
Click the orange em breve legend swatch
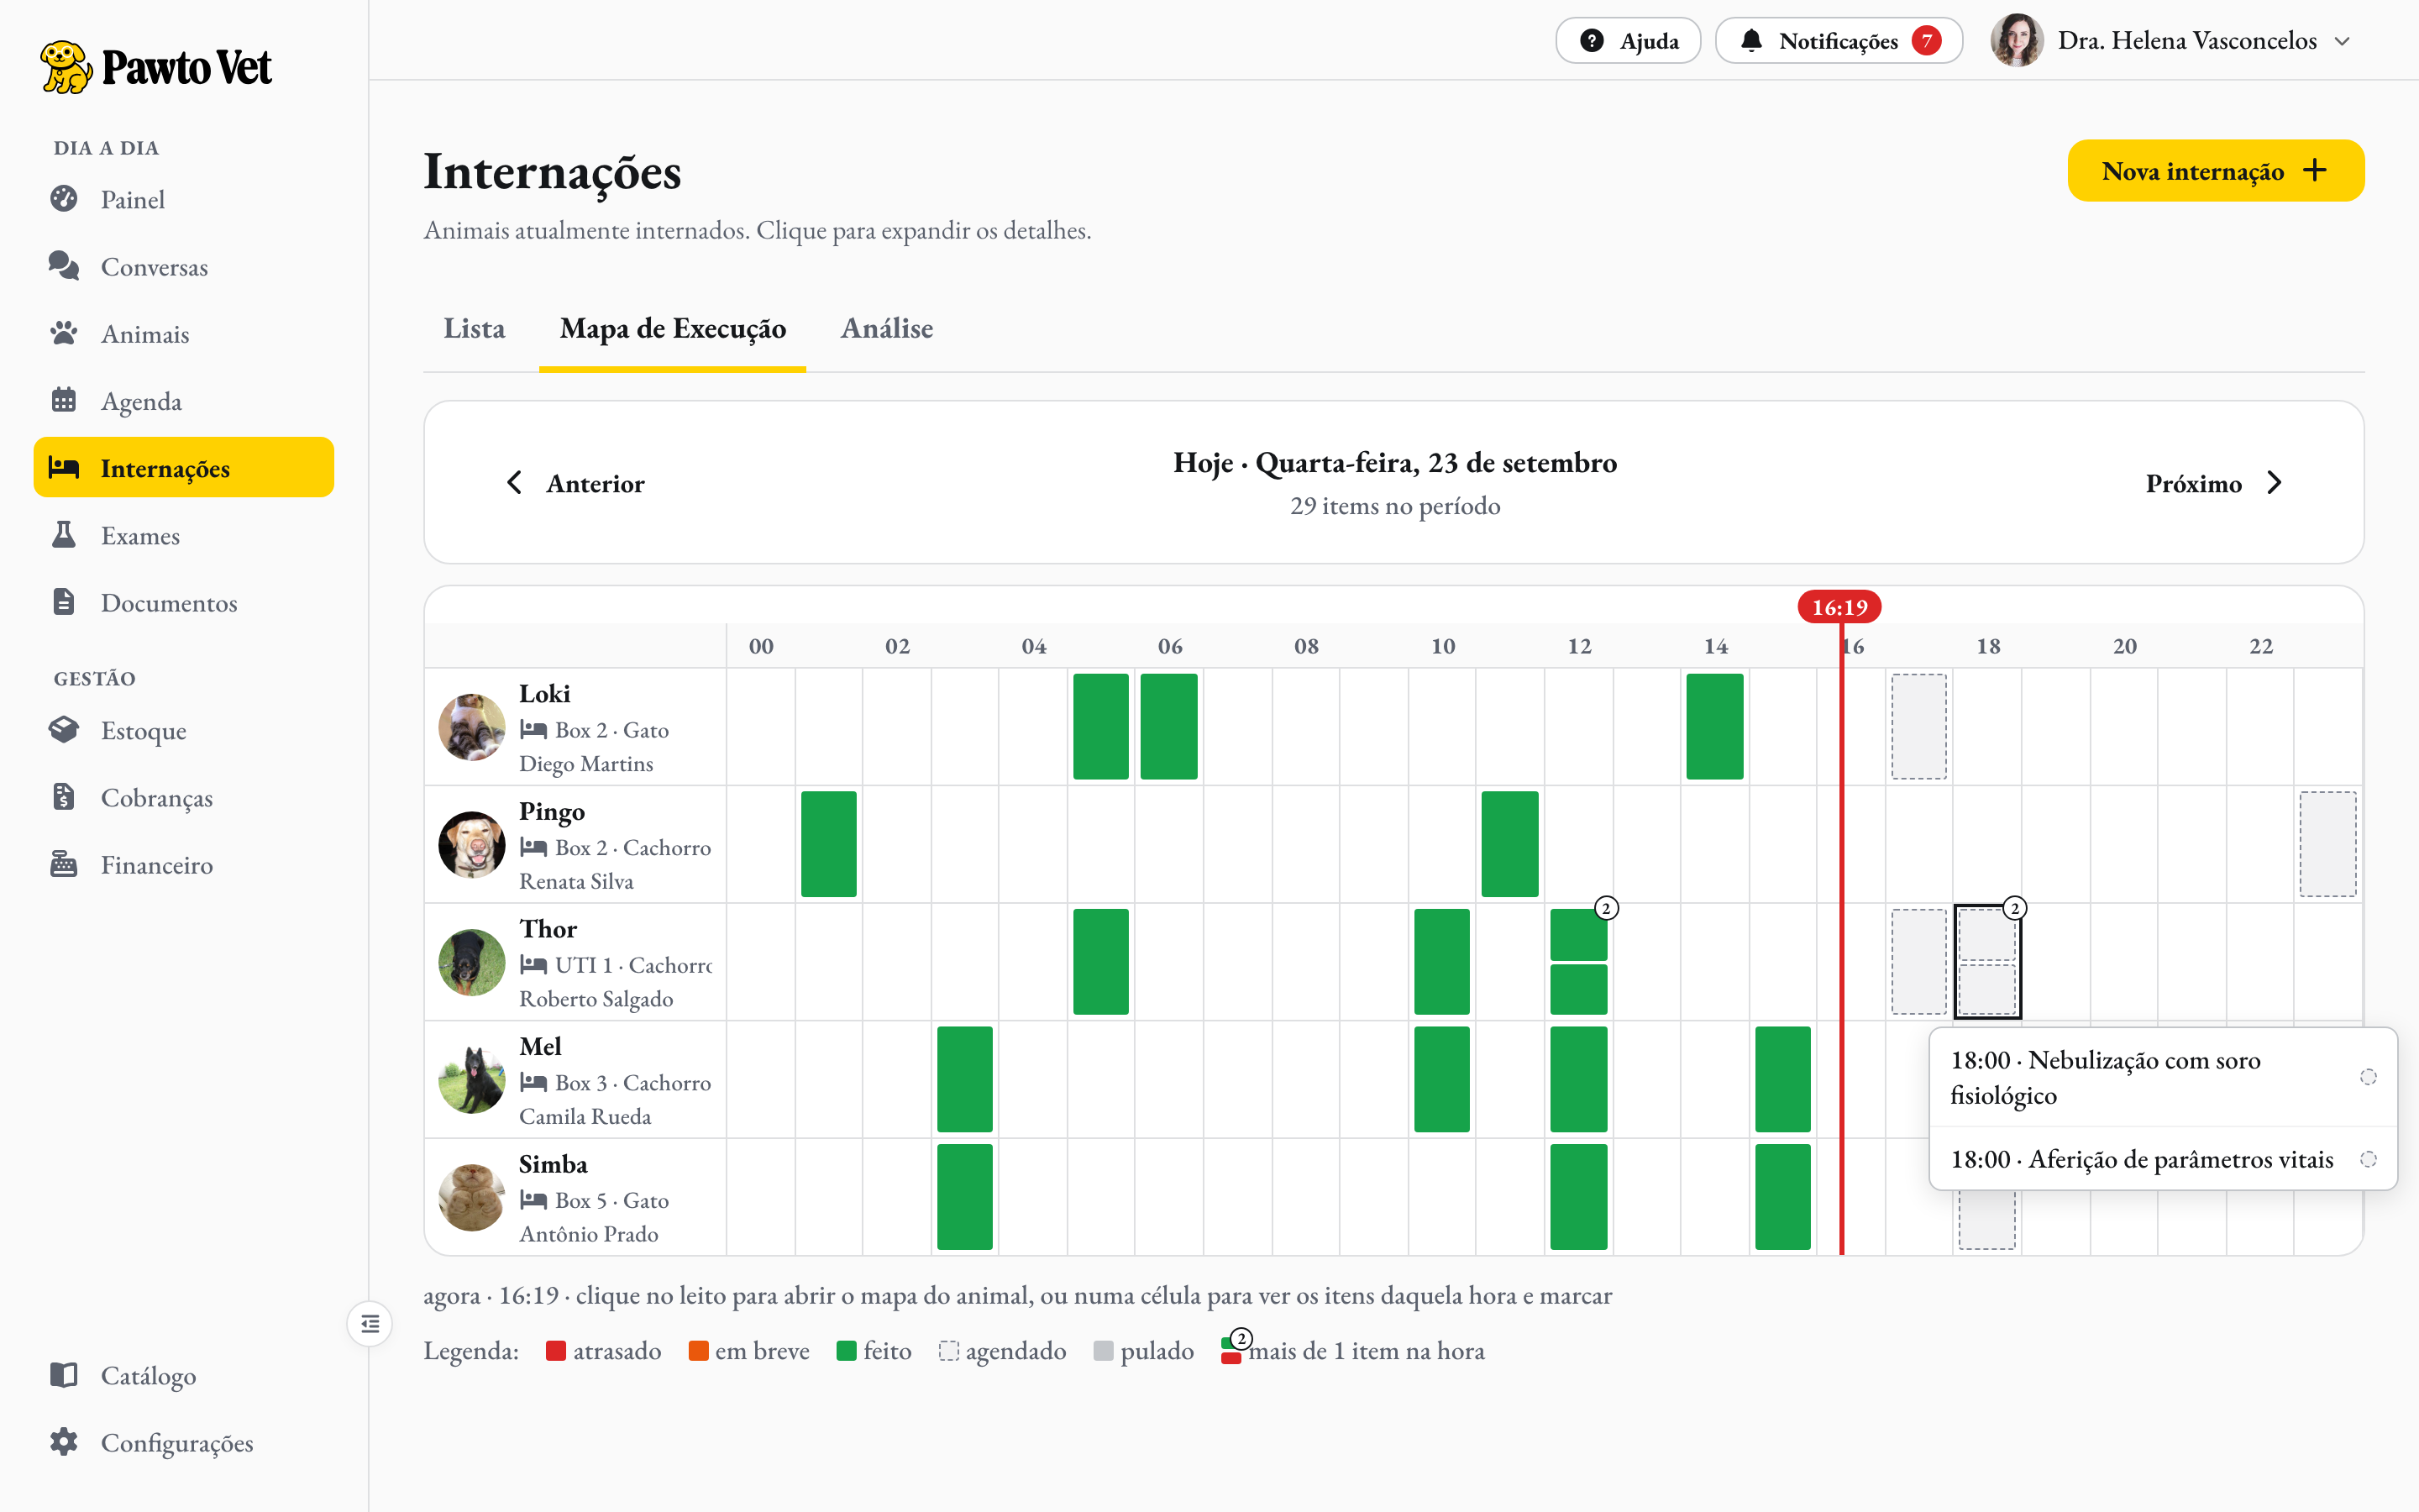click(699, 1351)
